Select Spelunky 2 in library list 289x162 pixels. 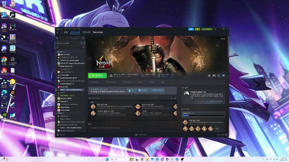[x=64, y=101]
